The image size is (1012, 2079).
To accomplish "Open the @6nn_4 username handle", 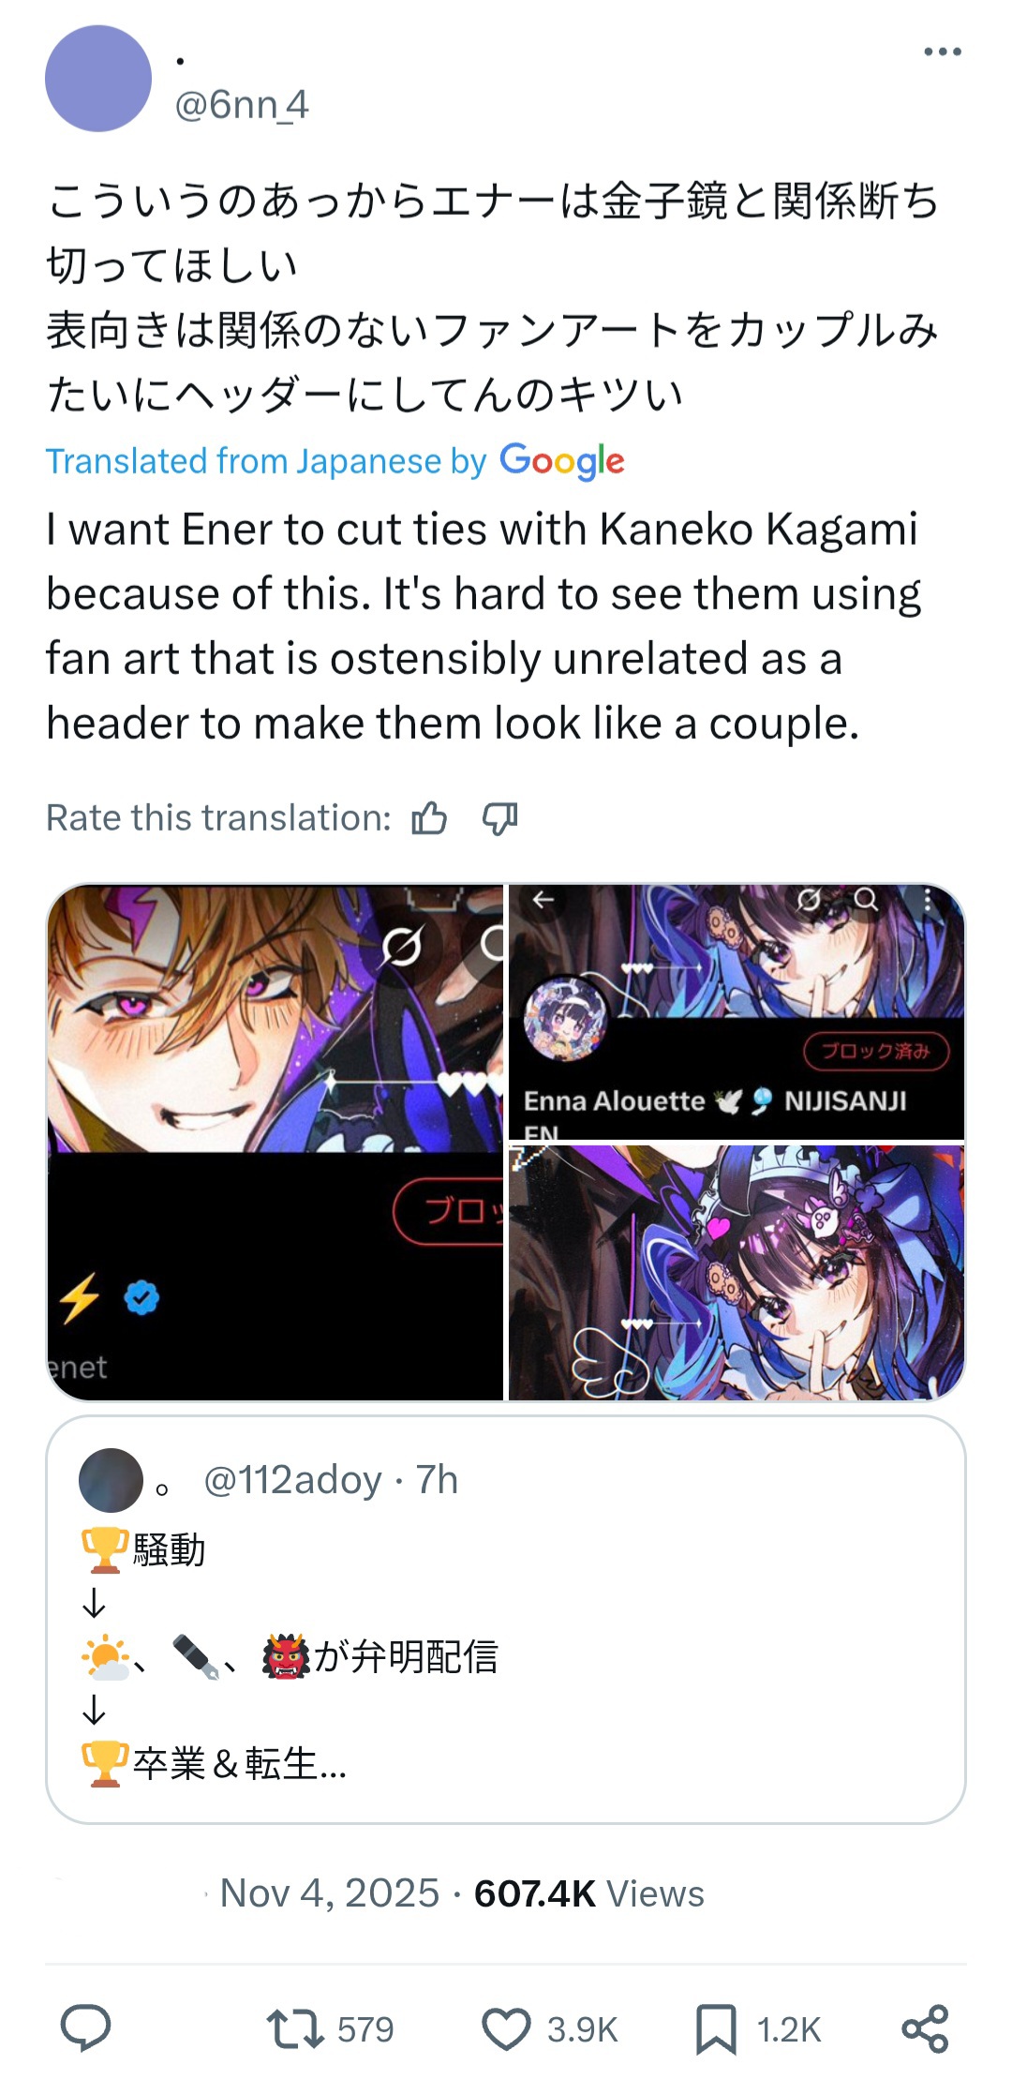I will (x=242, y=105).
